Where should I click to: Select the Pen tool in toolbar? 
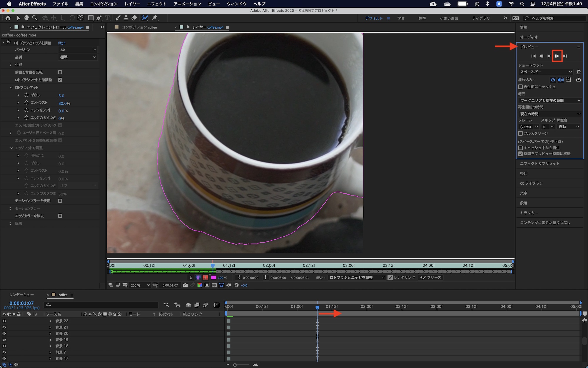(99, 18)
